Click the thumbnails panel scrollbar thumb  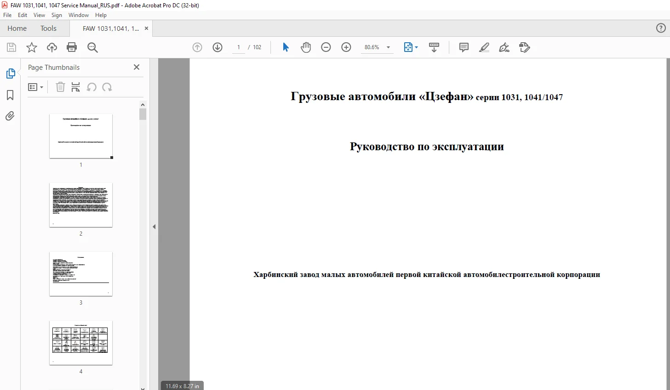click(x=143, y=114)
